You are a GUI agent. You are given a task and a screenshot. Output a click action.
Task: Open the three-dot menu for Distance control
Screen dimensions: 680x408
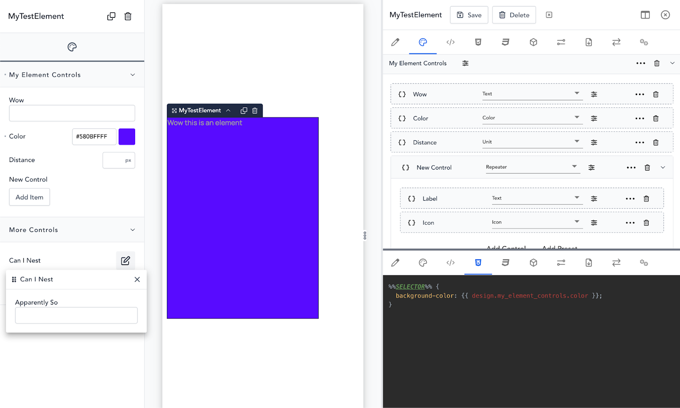click(x=640, y=143)
